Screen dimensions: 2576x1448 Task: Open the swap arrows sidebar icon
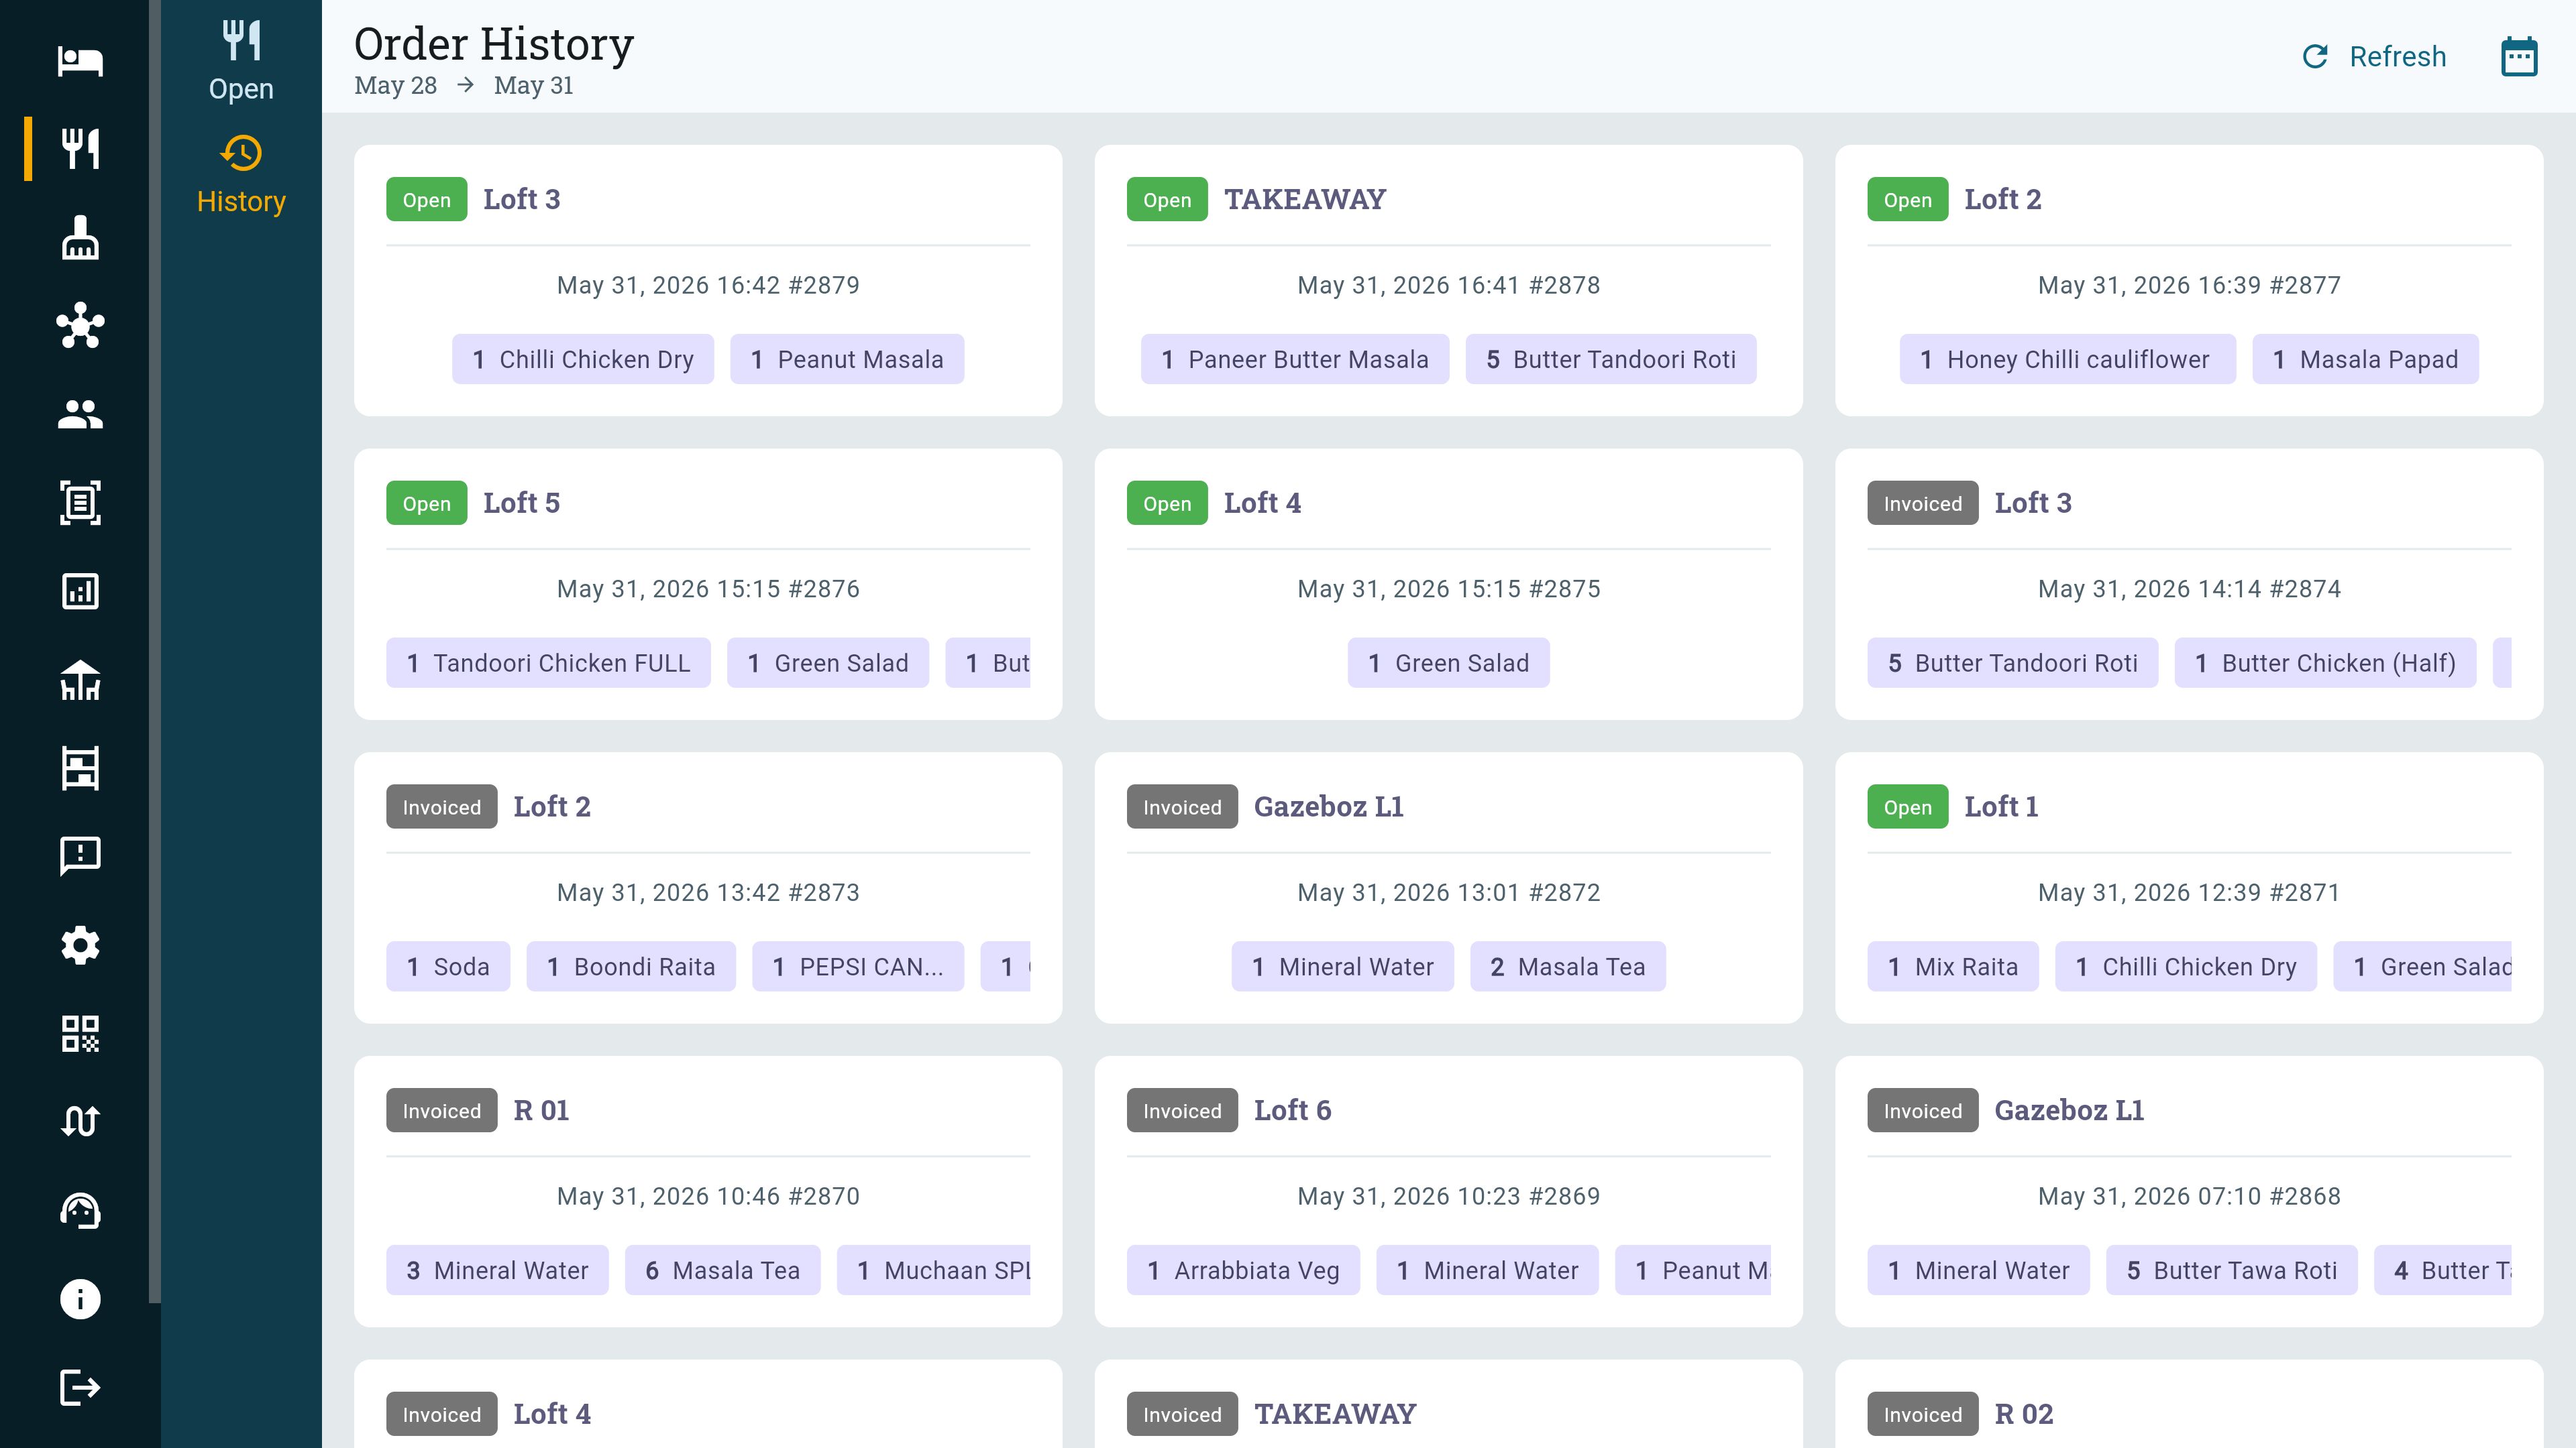[x=80, y=1122]
